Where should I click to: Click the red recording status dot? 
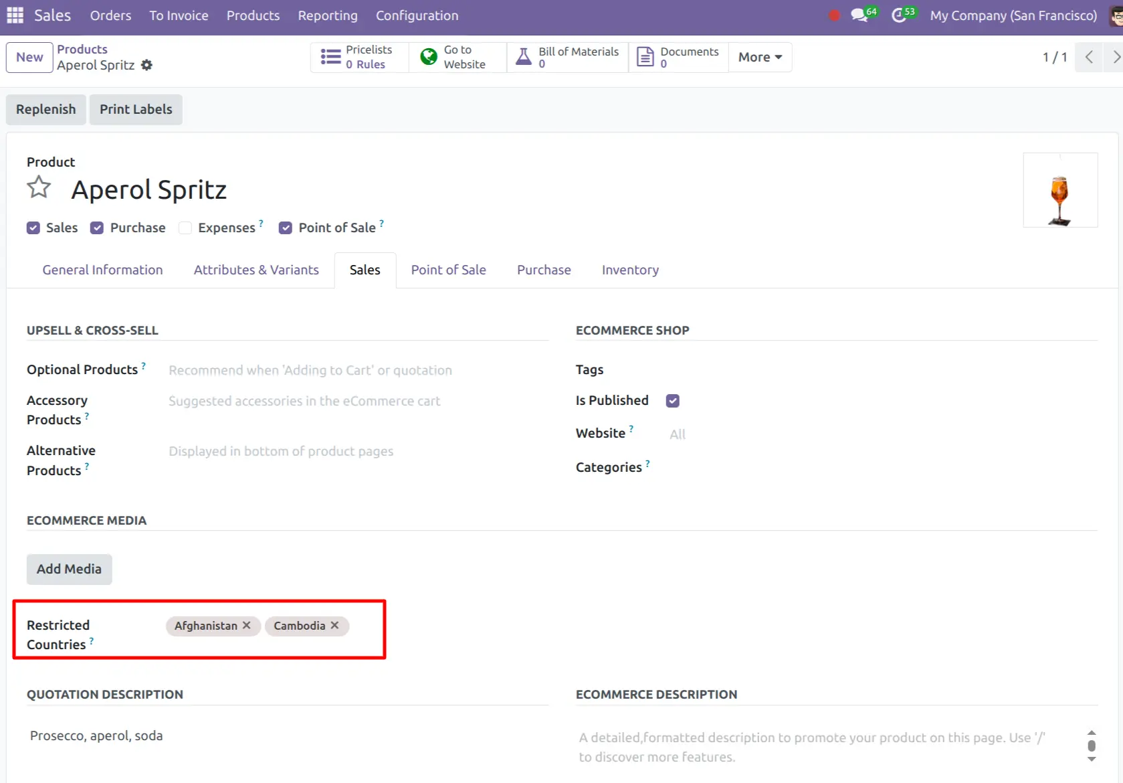coord(834,15)
